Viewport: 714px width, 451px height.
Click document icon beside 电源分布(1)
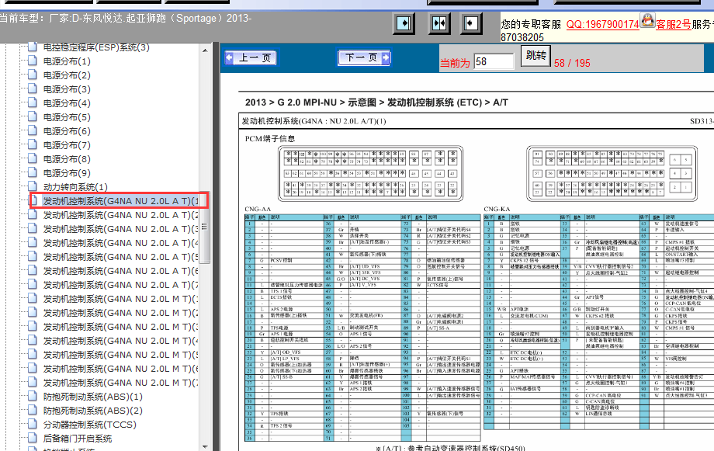click(33, 60)
